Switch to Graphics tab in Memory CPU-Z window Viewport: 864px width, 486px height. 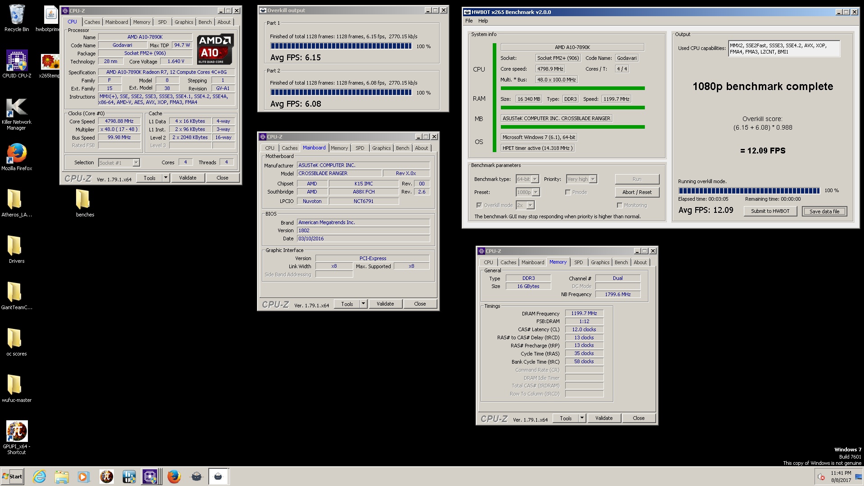point(600,262)
